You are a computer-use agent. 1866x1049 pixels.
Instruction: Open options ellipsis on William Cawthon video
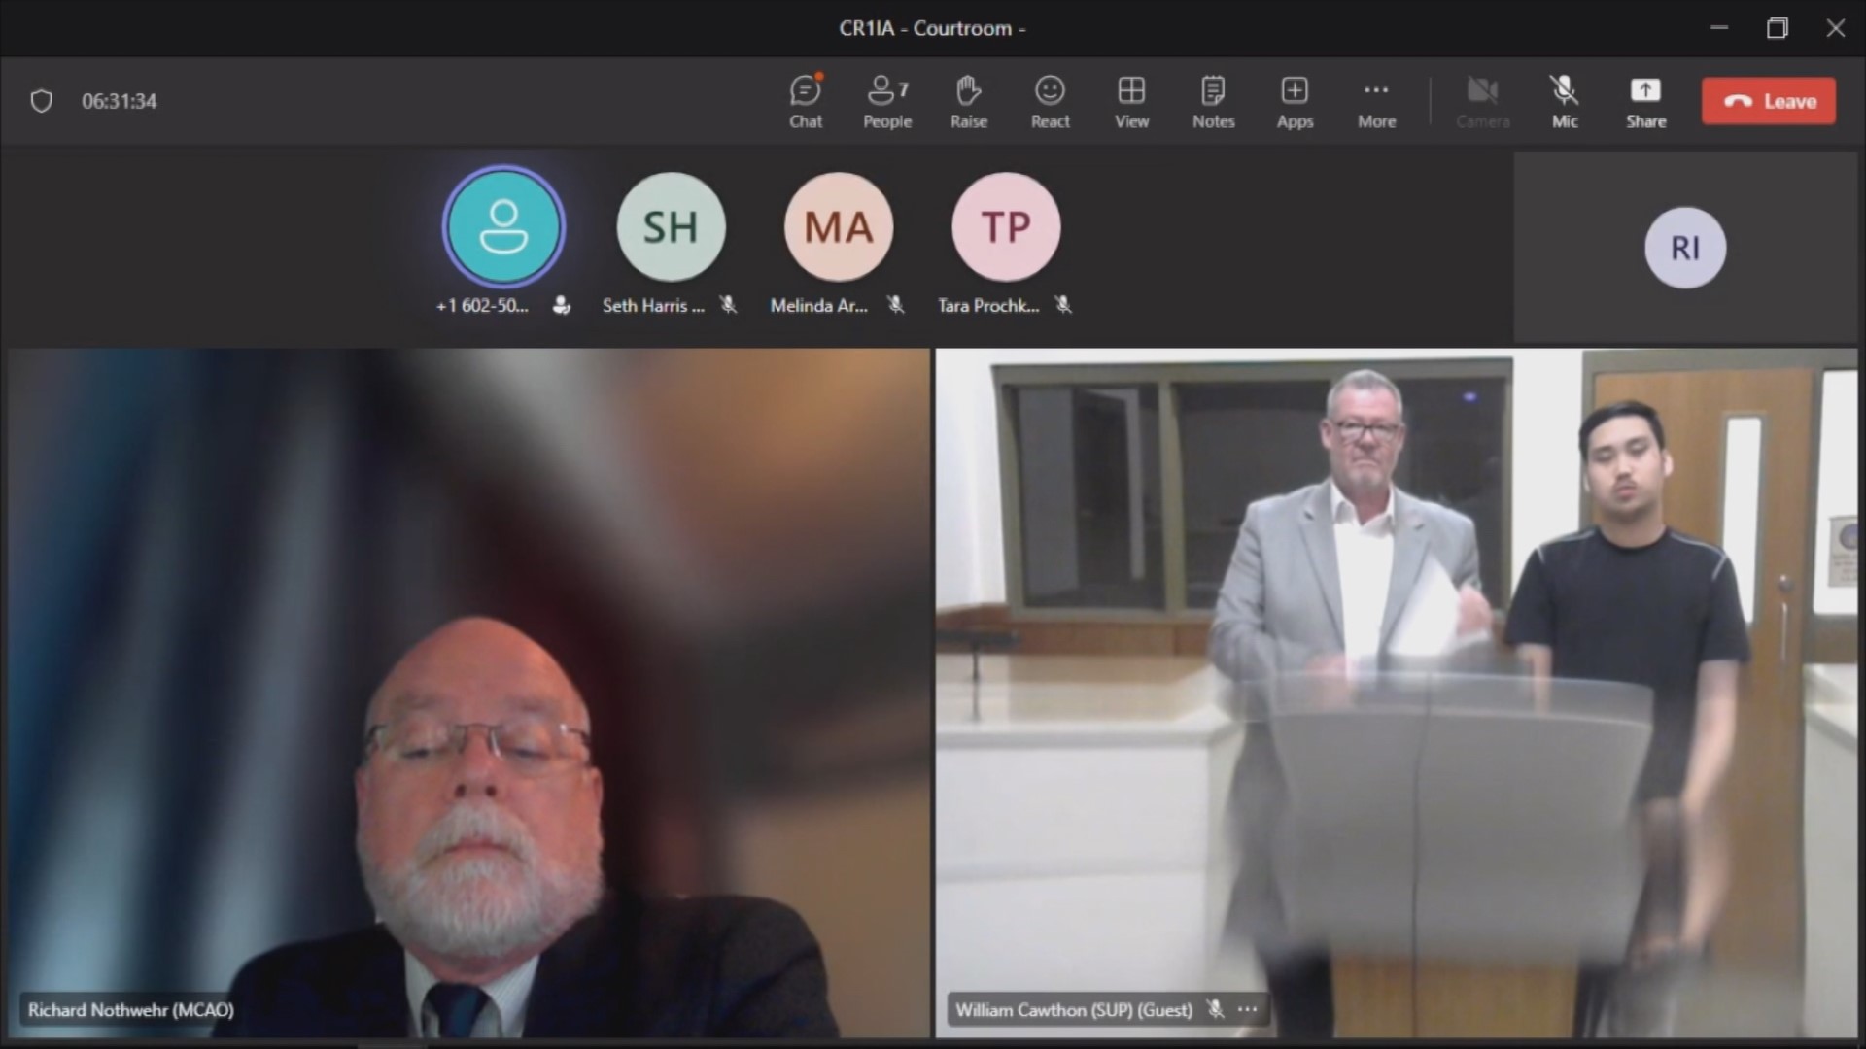1248,1010
